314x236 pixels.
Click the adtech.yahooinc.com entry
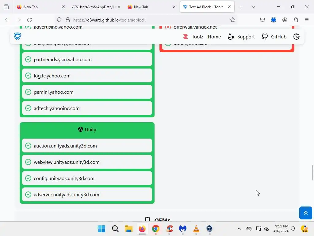[87, 108]
